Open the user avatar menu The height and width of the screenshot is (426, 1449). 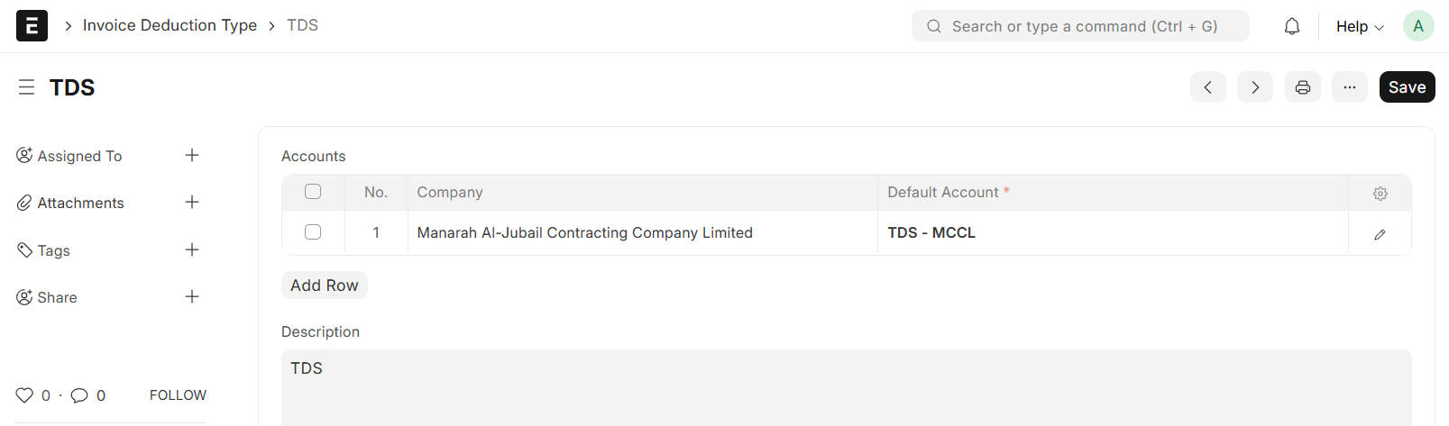tap(1418, 26)
